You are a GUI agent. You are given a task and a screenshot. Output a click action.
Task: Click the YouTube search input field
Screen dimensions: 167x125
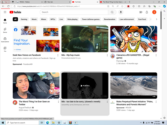coord(74,12)
